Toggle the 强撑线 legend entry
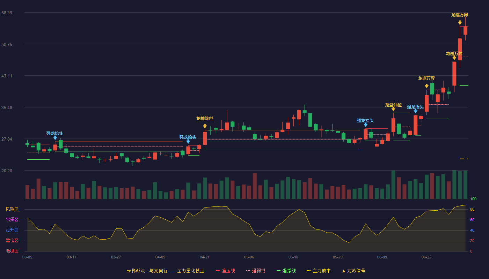Viewport: 489px width, 279px height. (x=286, y=271)
